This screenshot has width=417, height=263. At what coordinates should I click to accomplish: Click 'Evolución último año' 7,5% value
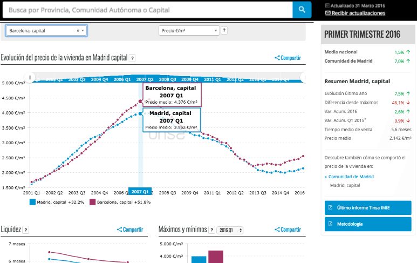point(399,93)
